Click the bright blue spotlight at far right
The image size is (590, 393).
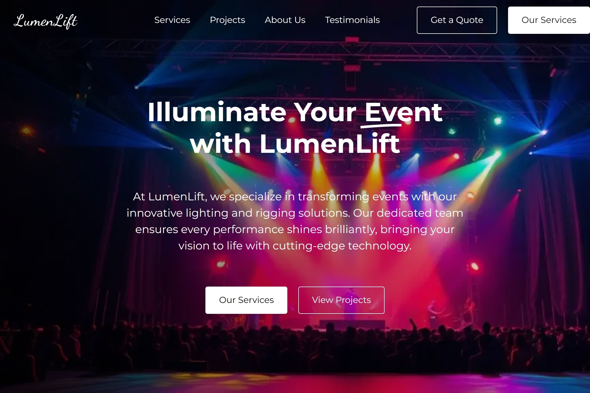pos(544,132)
